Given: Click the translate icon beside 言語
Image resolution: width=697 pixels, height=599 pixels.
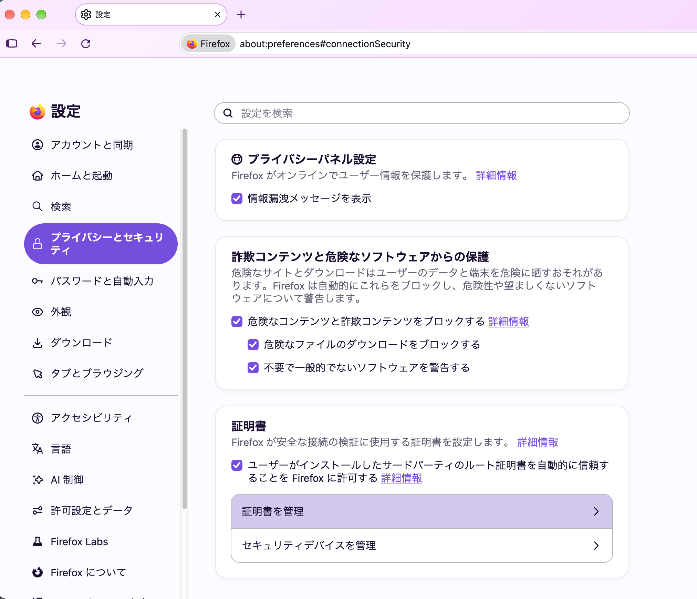Looking at the screenshot, I should (x=38, y=449).
